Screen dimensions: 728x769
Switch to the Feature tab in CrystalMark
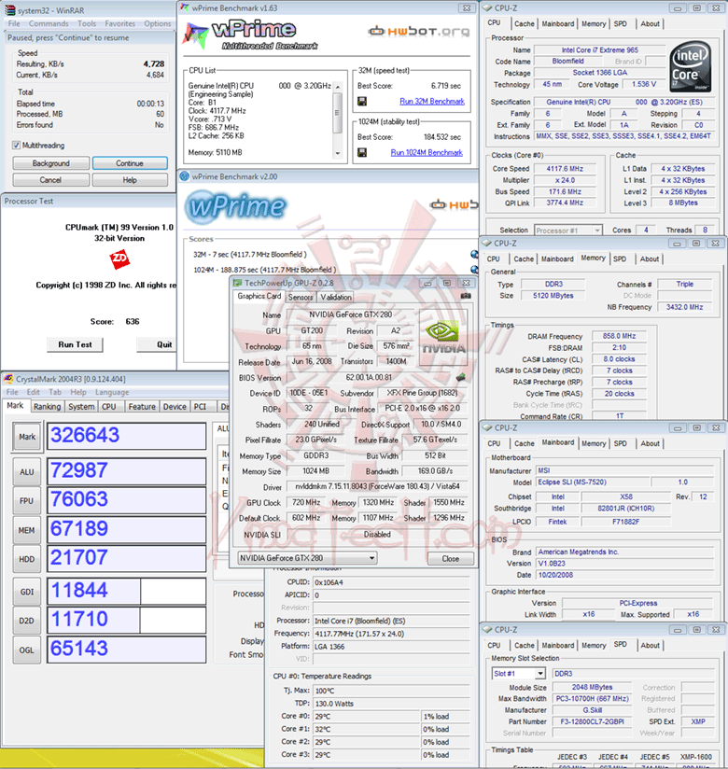[x=142, y=407]
